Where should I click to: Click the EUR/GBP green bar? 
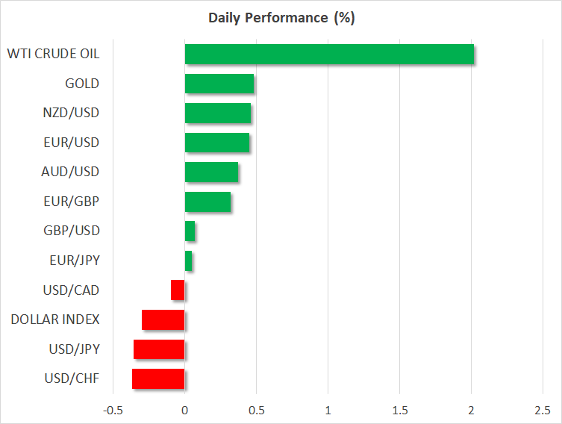point(207,202)
